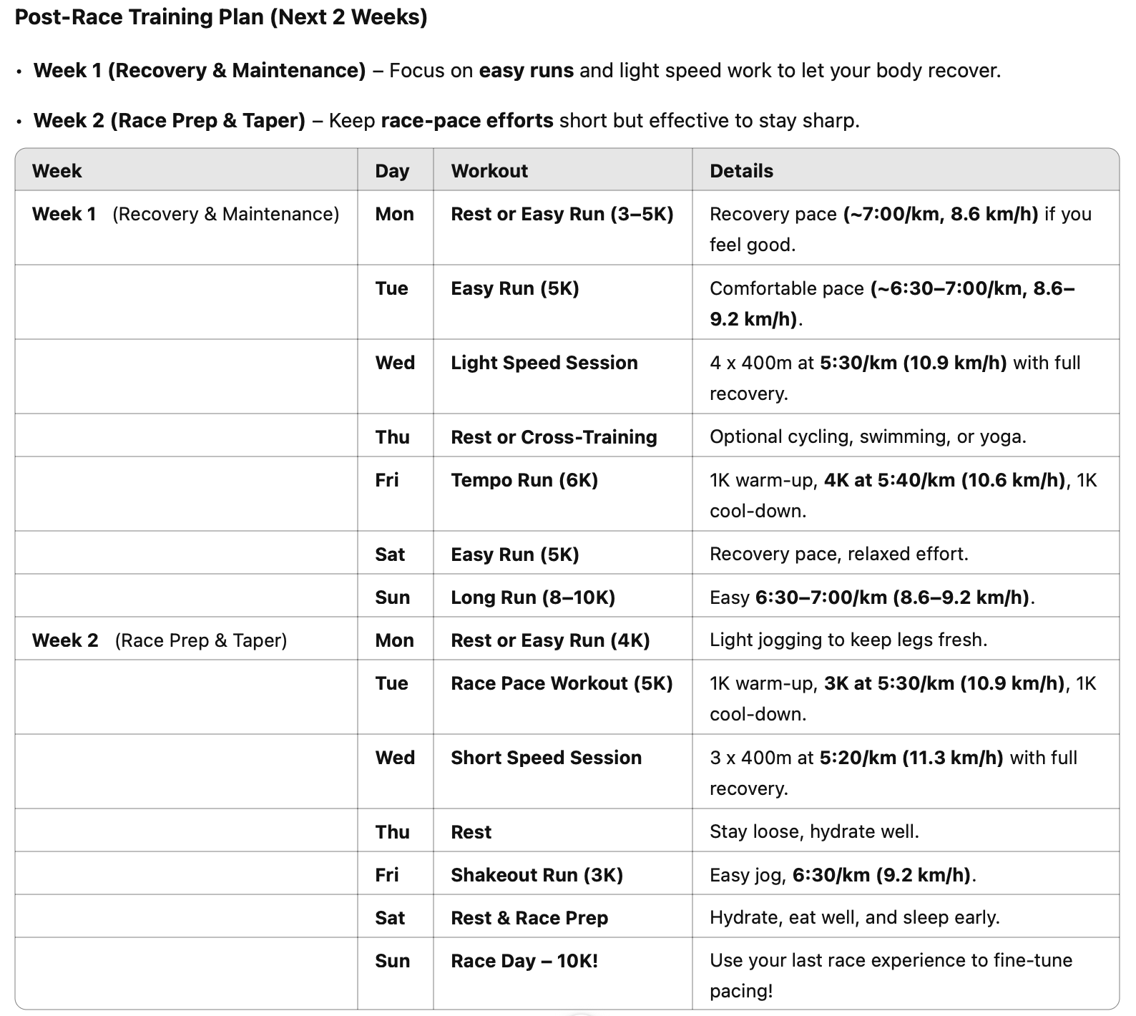
Task: Select the Short Speed Session workout
Action: (x=547, y=758)
